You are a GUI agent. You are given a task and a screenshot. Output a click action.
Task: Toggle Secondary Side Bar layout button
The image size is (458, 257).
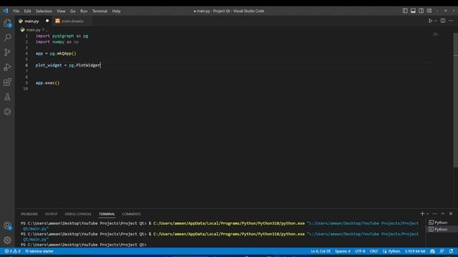[x=422, y=11]
